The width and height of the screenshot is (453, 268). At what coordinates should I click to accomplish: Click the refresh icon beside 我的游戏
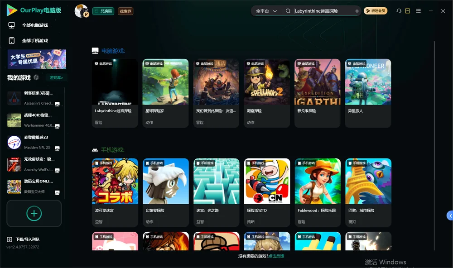[36, 77]
